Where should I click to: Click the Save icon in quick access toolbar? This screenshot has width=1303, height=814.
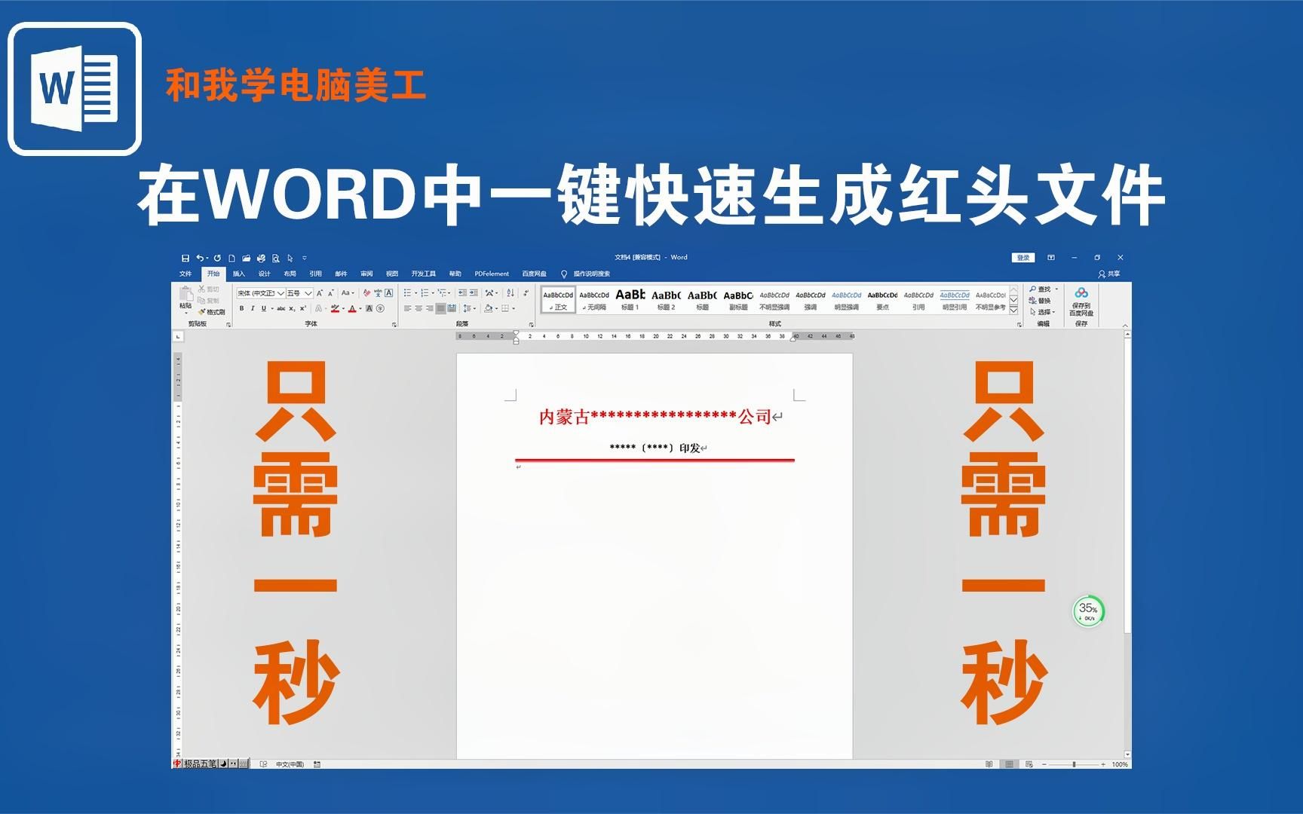click(x=185, y=258)
